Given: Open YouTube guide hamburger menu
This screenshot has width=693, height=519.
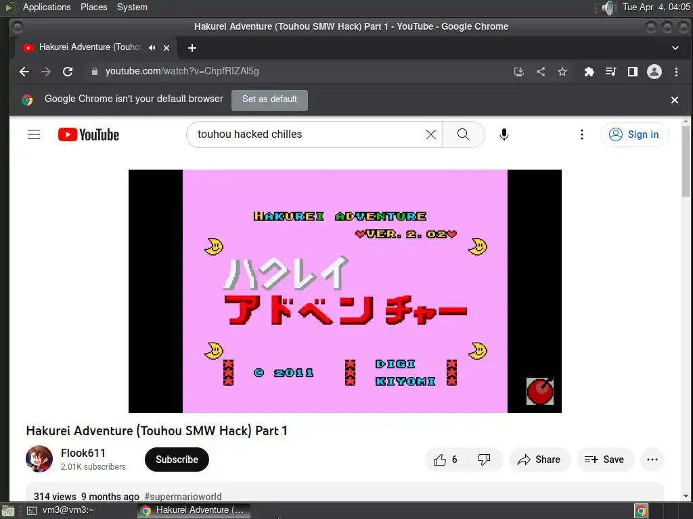Looking at the screenshot, I should click(34, 134).
